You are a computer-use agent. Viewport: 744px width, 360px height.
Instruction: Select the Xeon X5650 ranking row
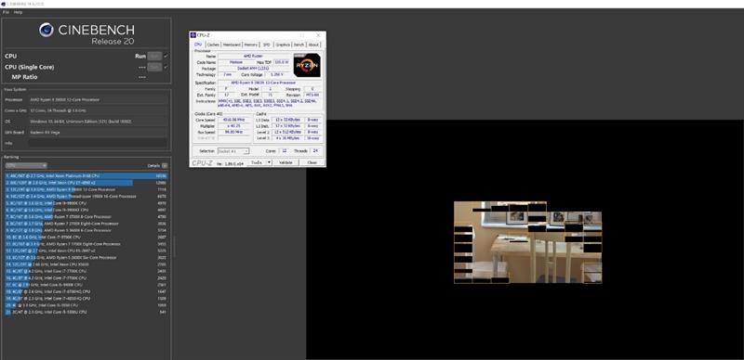(x=86, y=264)
